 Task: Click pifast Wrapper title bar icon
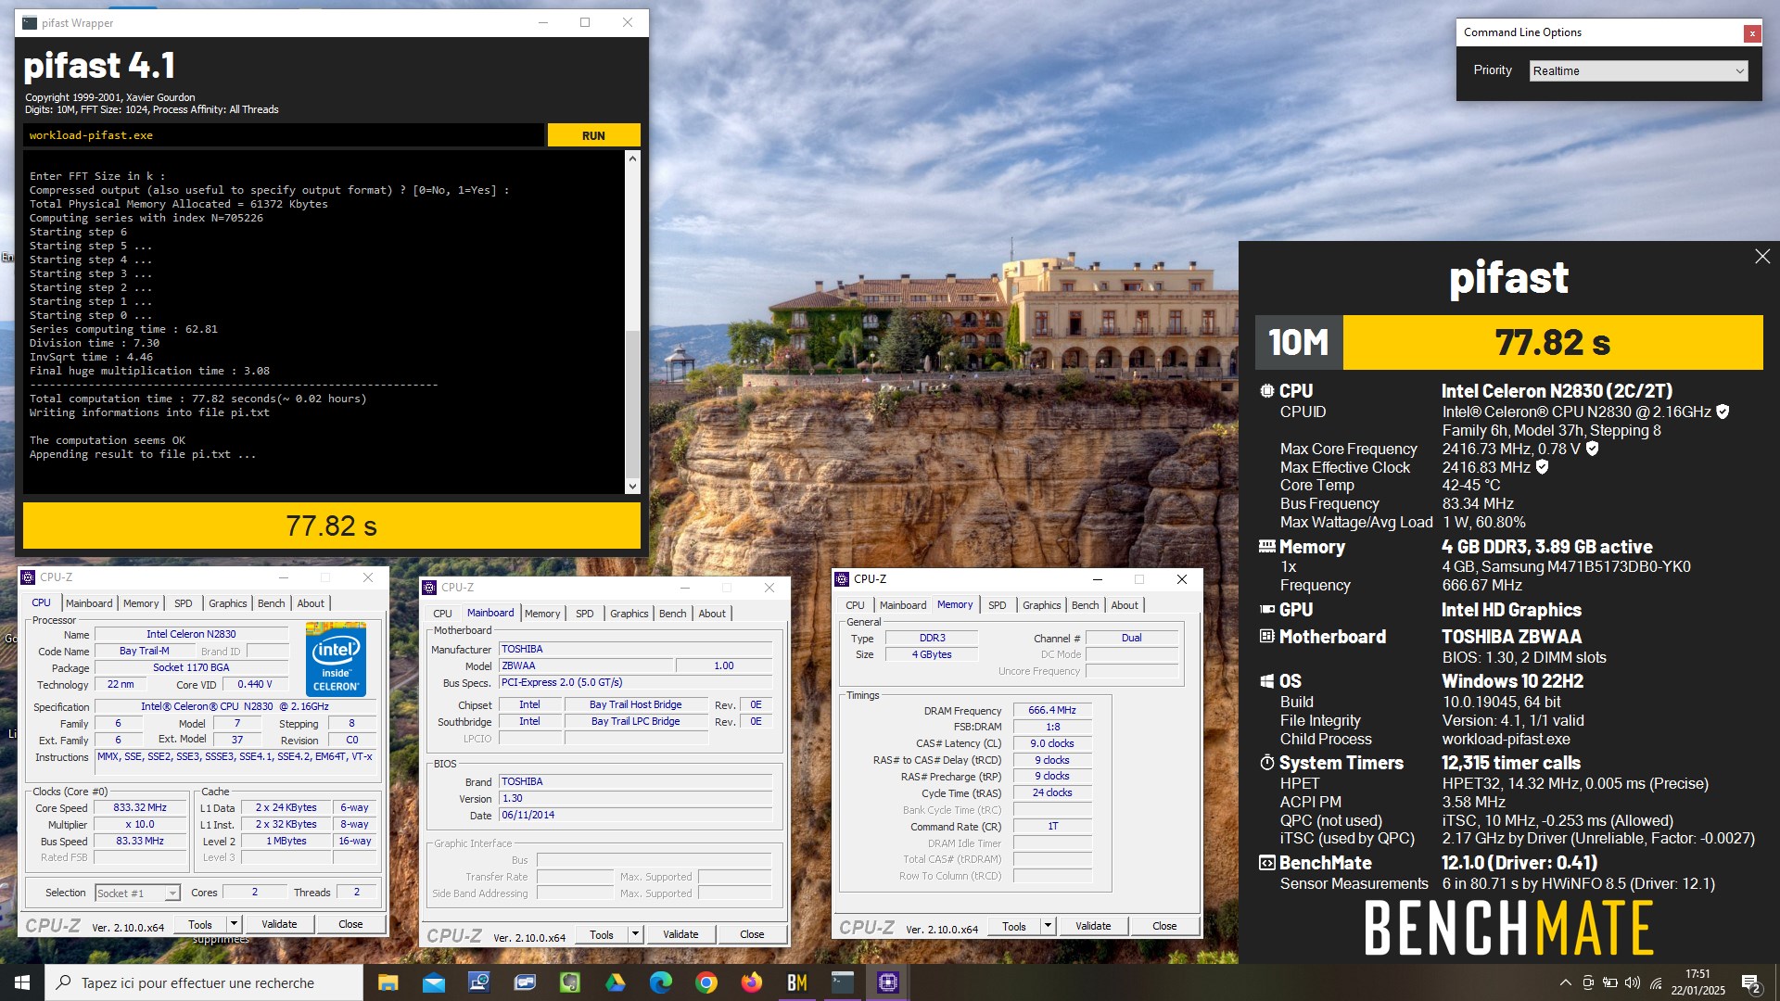(x=31, y=23)
